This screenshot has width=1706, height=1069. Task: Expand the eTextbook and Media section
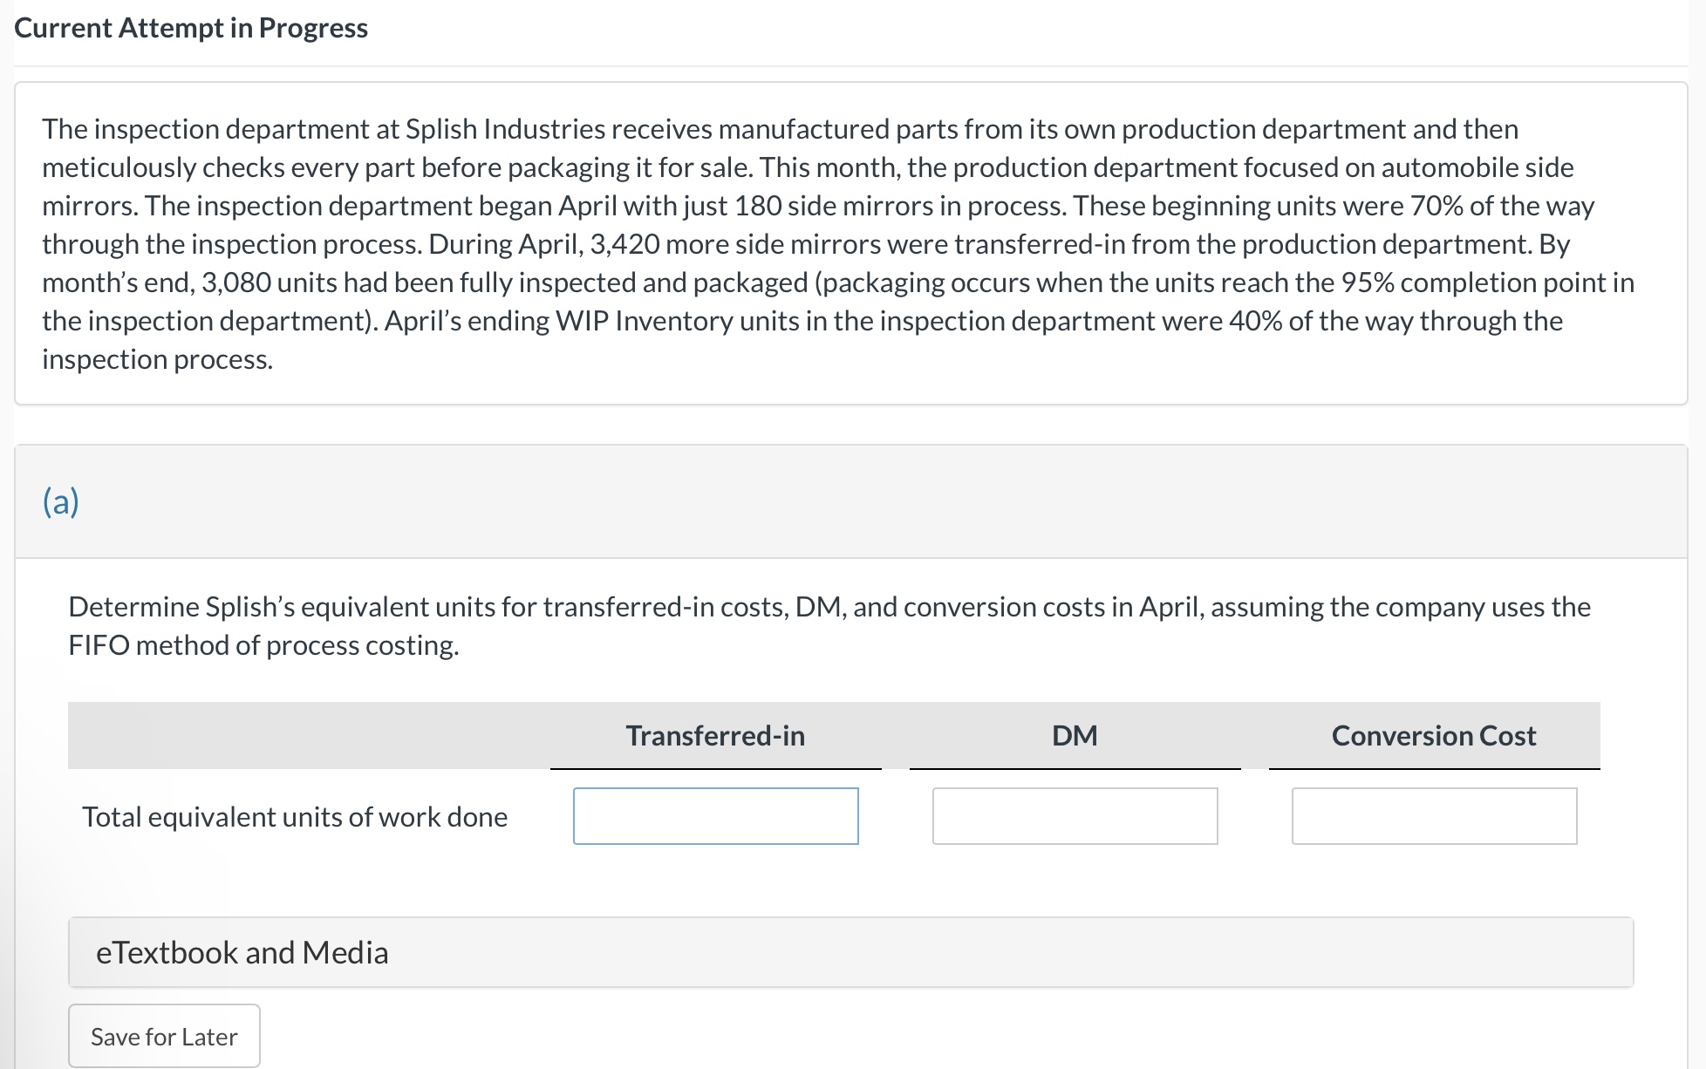coord(242,952)
